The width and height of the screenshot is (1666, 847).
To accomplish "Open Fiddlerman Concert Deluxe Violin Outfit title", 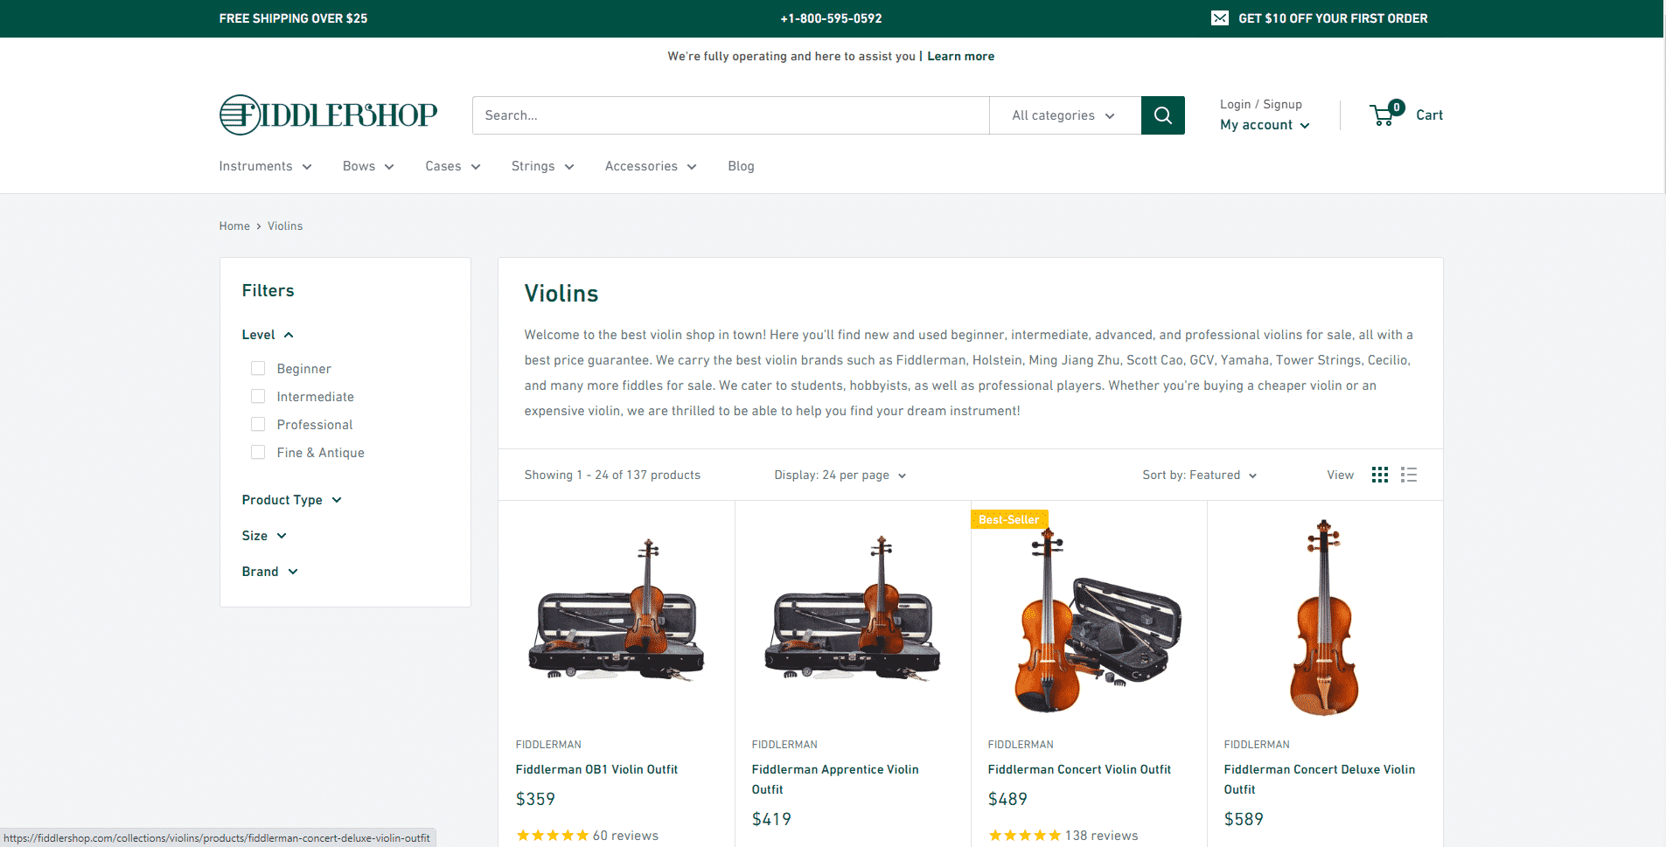I will pos(1319,779).
